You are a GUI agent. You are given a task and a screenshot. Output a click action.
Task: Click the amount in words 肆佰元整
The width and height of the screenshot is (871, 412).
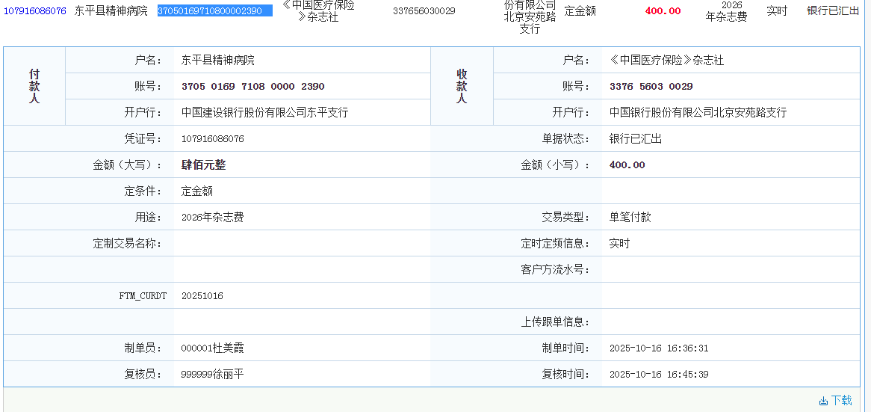tap(203, 165)
